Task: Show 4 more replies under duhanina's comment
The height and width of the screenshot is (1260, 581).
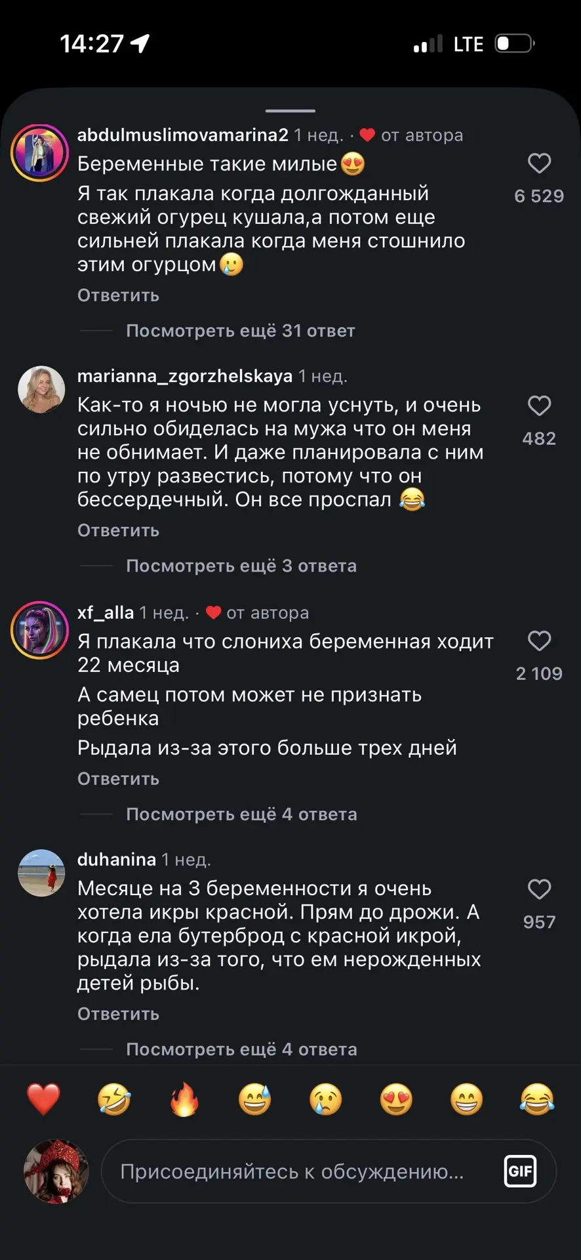Action: tap(241, 1049)
